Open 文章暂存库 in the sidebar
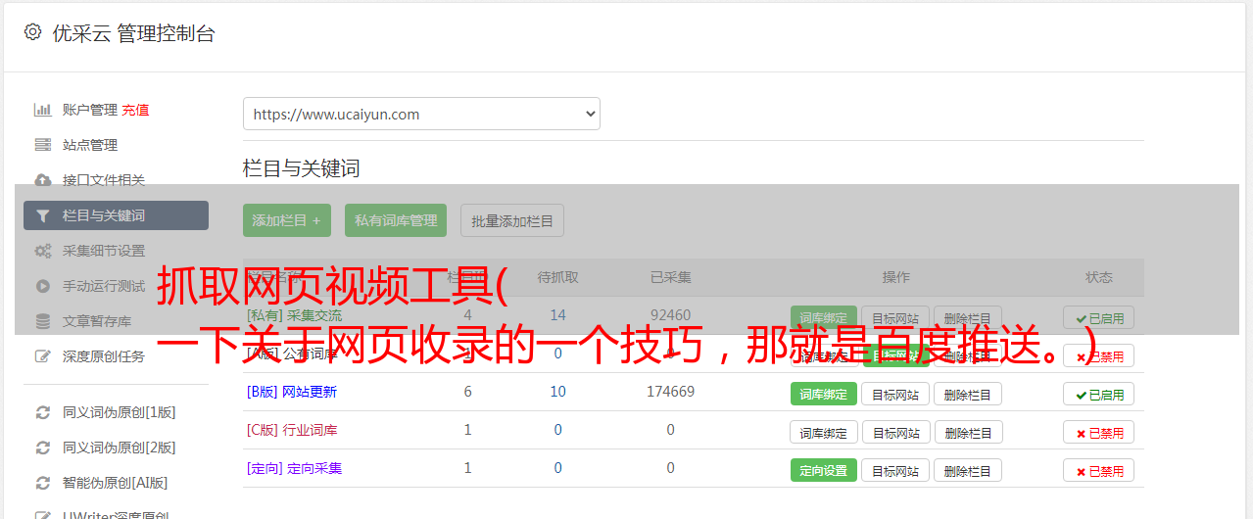Image resolution: width=1253 pixels, height=519 pixels. click(x=97, y=321)
